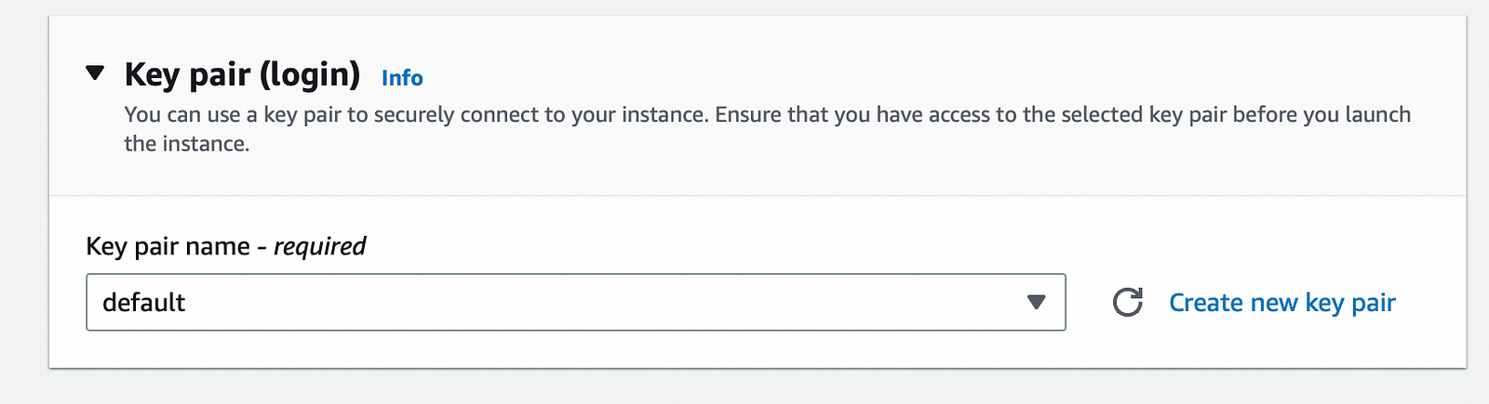Expand the list showing 'default' key pair
The image size is (1489, 404).
click(x=1036, y=303)
